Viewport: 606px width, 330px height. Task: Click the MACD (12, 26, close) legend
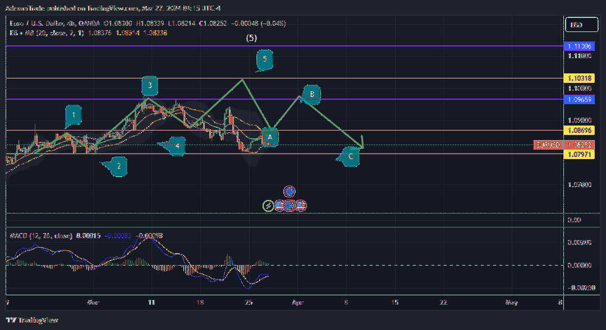pyautogui.click(x=41, y=236)
